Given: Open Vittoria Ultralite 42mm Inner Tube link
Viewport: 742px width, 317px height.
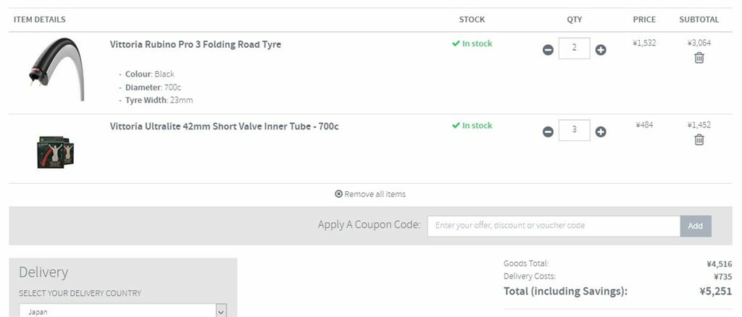Looking at the screenshot, I should coord(225,126).
